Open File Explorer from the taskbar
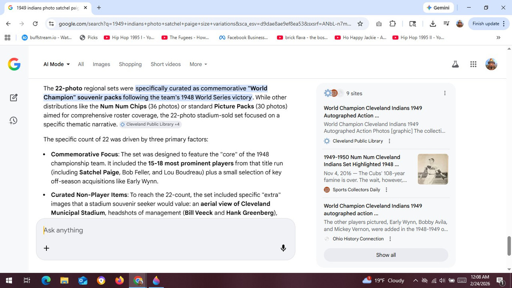 pos(64,280)
